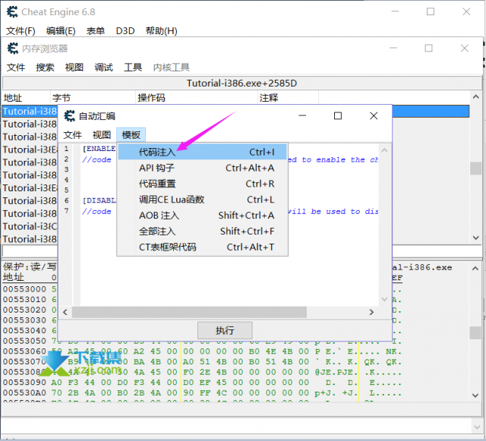Click the Cheat Engine logo icon in main title bar
Image resolution: width=486 pixels, height=441 pixels.
(12, 12)
